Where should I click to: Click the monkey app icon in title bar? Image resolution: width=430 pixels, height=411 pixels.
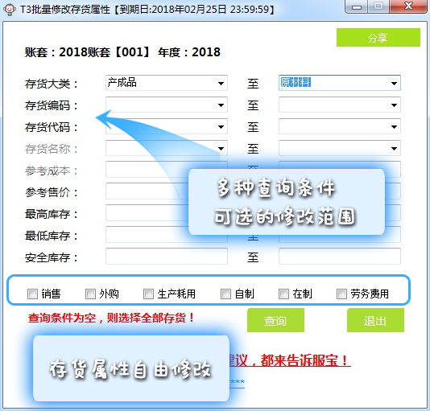[10, 9]
